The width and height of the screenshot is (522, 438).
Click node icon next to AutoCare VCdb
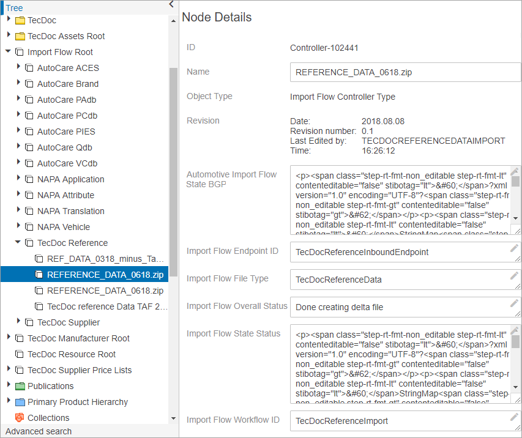tap(29, 163)
